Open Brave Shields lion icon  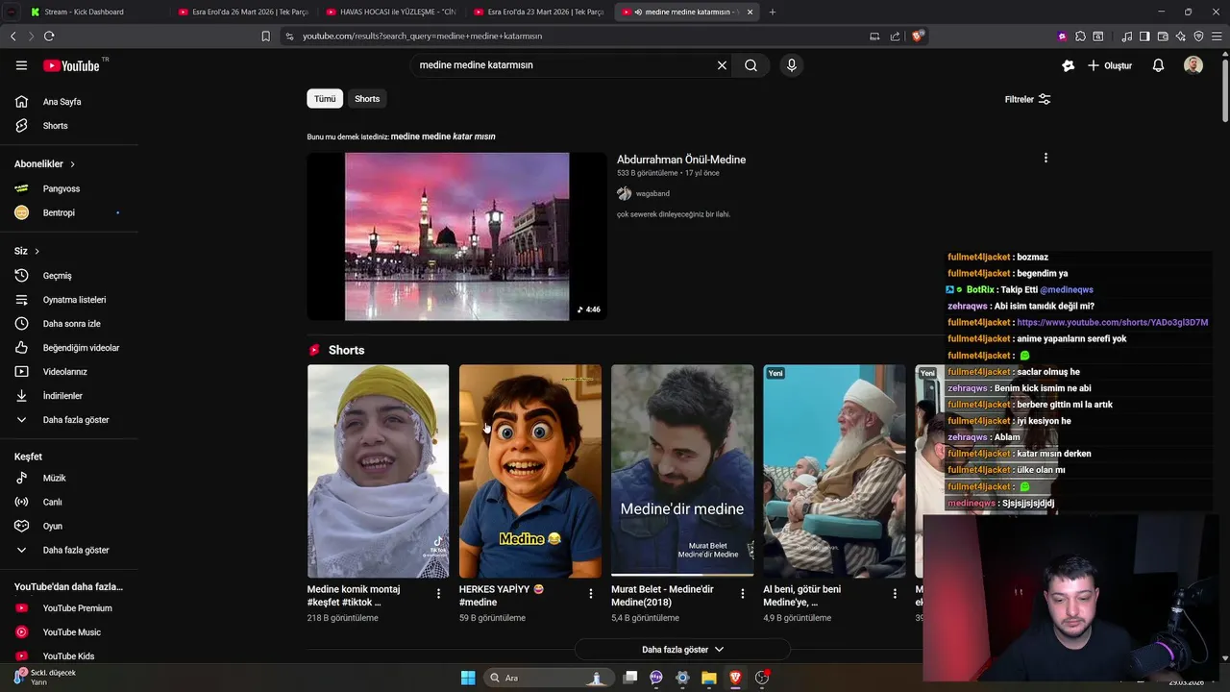tap(918, 36)
